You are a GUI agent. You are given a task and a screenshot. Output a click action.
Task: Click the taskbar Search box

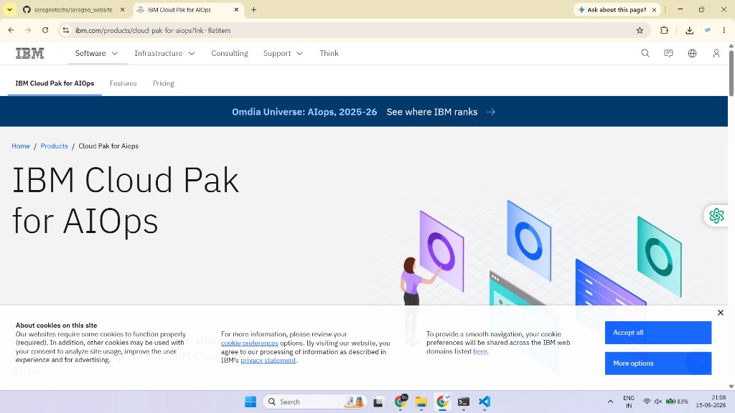pyautogui.click(x=315, y=402)
